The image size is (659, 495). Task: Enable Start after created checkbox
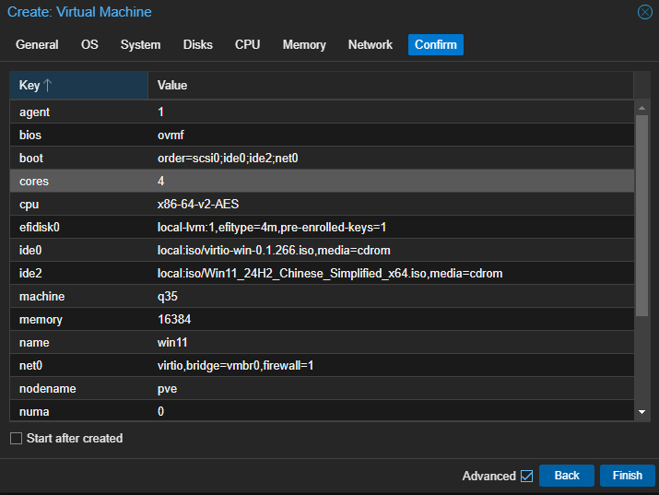[16, 439]
